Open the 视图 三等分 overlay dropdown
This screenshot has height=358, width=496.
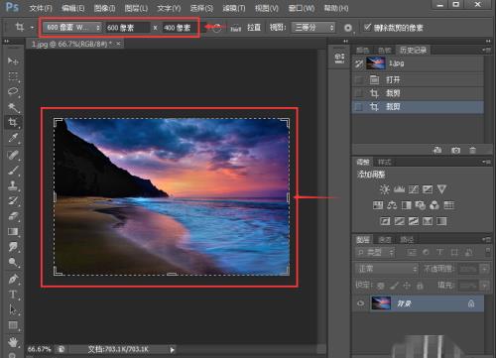click(313, 28)
